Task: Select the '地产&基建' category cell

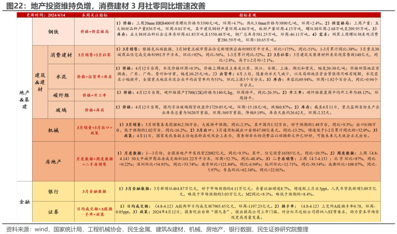Action: (25, 99)
